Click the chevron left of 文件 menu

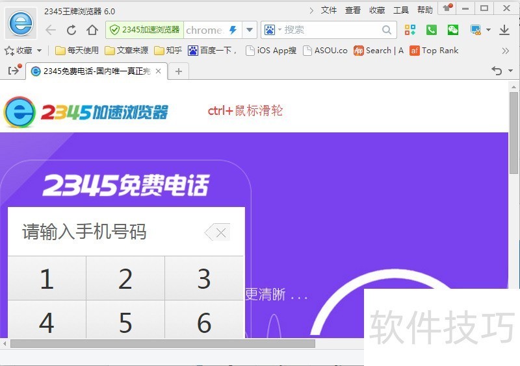311,10
